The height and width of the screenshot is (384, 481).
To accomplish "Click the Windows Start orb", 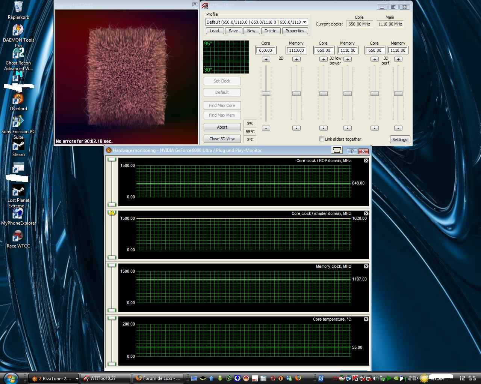I will click(x=10, y=378).
